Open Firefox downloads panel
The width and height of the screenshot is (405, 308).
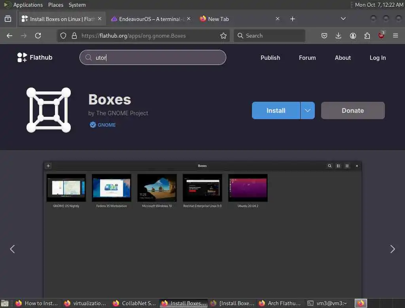coord(339,36)
